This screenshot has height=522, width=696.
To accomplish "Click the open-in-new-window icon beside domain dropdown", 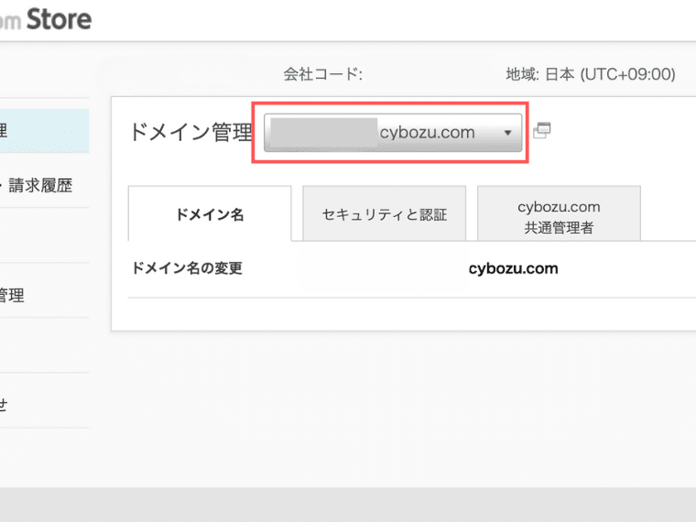I will (x=541, y=130).
